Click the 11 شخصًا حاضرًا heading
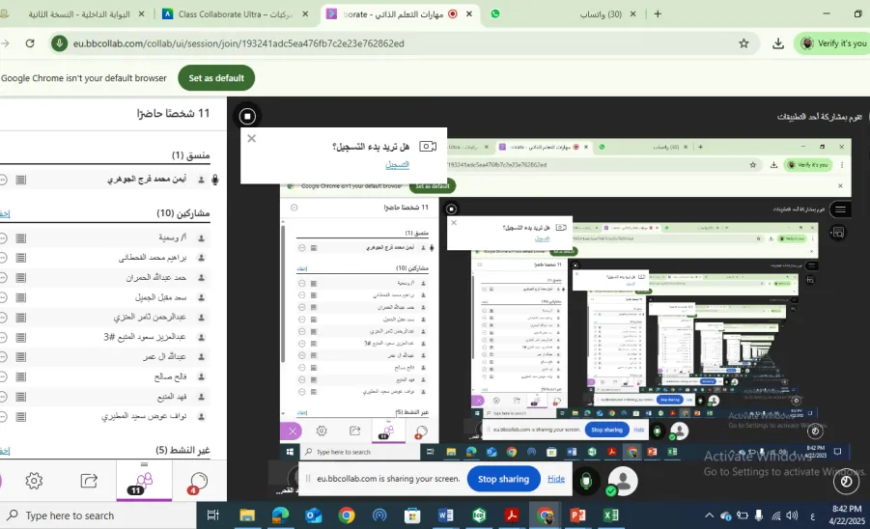This screenshot has height=529, width=870. point(173,113)
